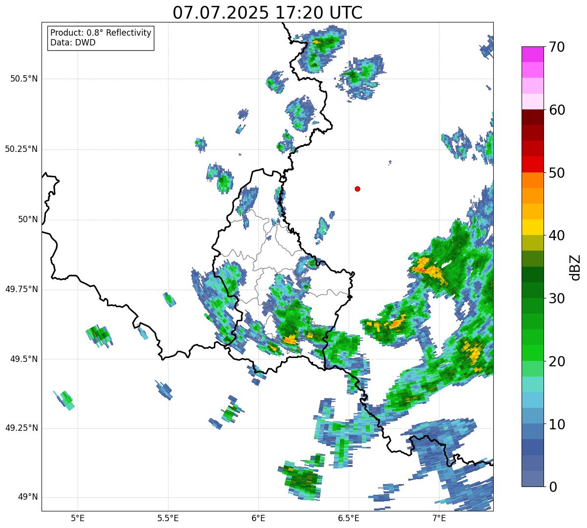587x528 pixels.
Task: Click the latitude label '49.5°N'
Action: pos(24,359)
